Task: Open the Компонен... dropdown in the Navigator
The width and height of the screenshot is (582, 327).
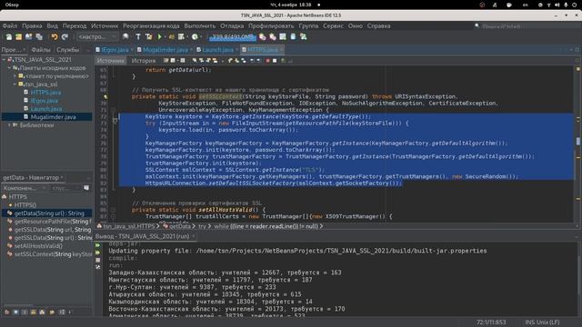Action: tap(25, 188)
